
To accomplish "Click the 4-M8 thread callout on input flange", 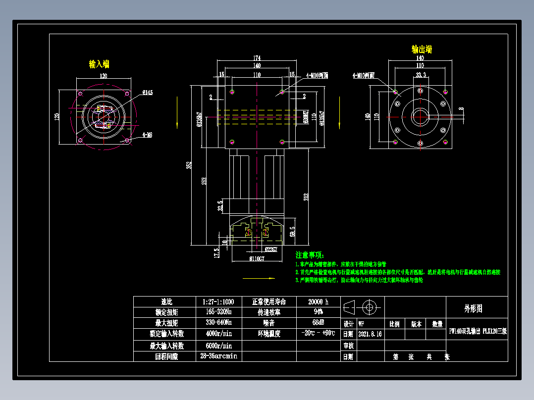I will click(x=148, y=135).
